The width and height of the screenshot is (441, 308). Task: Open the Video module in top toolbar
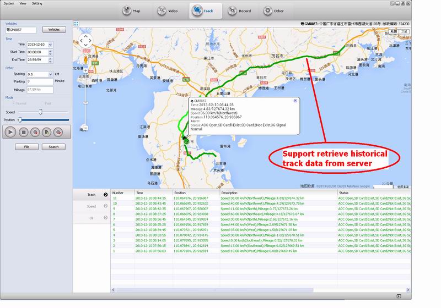click(167, 10)
